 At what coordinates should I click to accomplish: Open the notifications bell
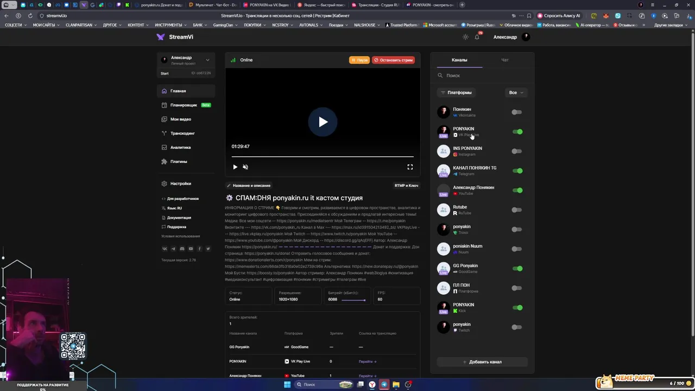pos(477,37)
